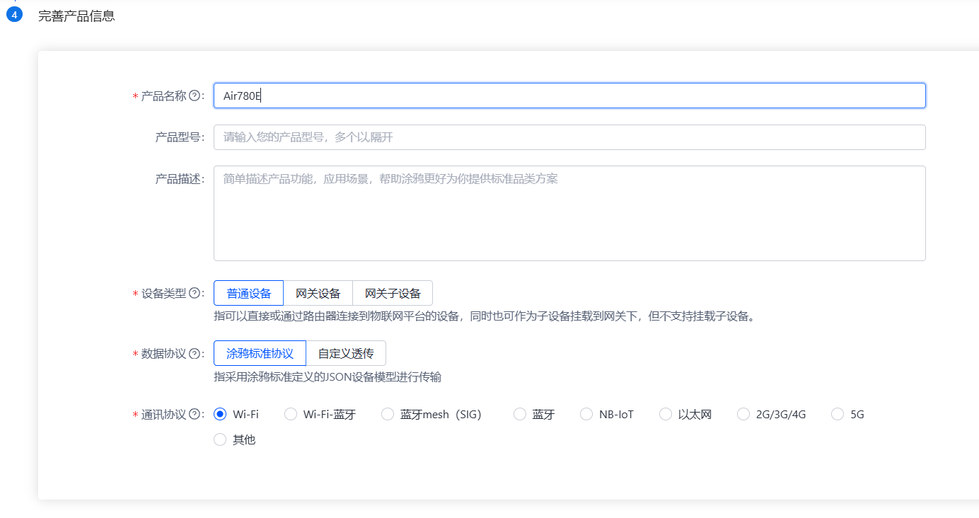Select the Wi-Fi radio button

pyautogui.click(x=220, y=414)
